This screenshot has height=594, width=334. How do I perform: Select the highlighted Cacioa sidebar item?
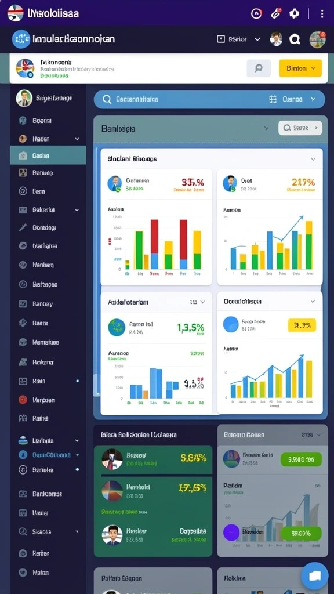(48, 155)
